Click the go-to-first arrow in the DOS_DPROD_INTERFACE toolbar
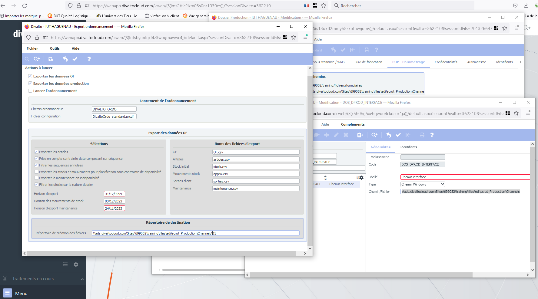Viewport: 538px width, 299px height. tap(408, 135)
